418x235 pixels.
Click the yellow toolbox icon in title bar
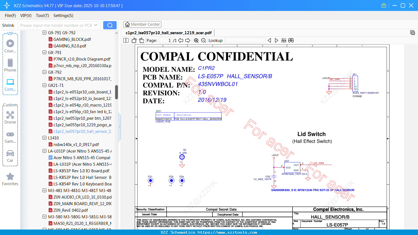pyautogui.click(x=384, y=5)
